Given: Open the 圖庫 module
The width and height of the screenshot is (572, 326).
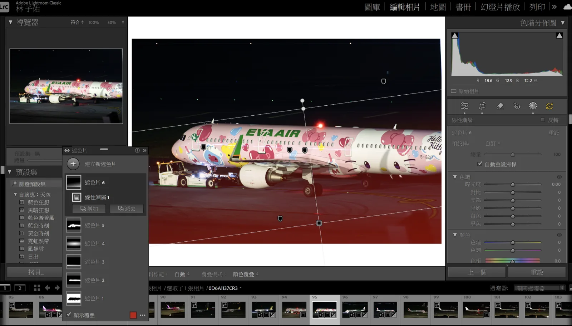Looking at the screenshot, I should pyautogui.click(x=372, y=7).
